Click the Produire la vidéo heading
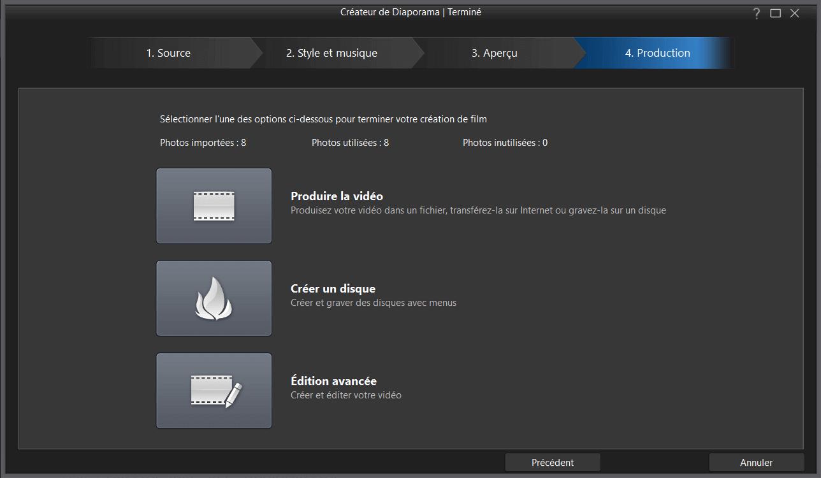This screenshot has height=478, width=821. coord(337,196)
